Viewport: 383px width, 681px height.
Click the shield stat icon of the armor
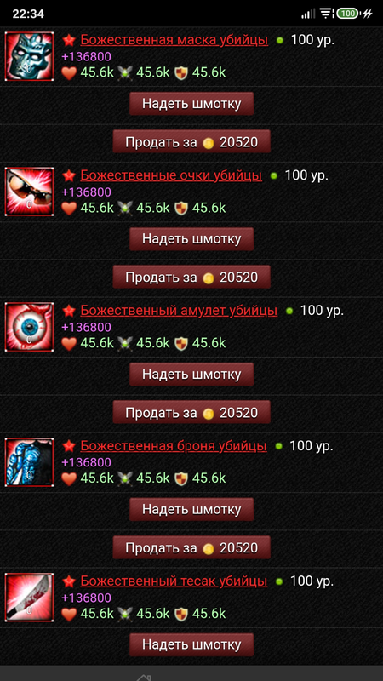181,478
